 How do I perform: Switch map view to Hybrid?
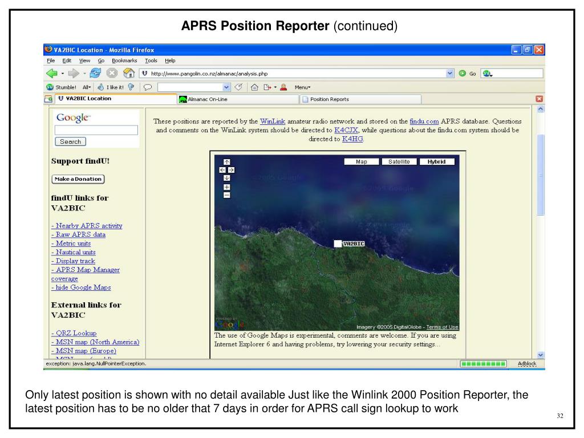pos(437,161)
